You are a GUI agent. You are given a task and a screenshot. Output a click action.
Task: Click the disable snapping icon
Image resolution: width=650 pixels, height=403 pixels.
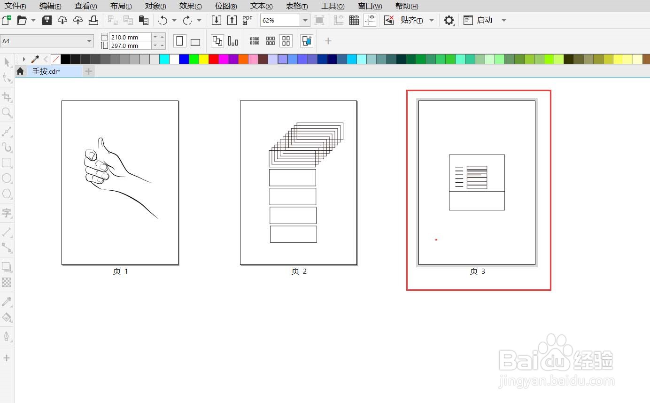389,20
